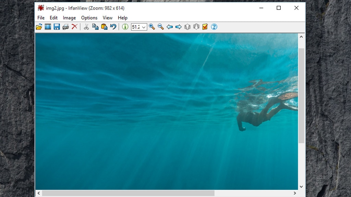Open settings via the checkmark properties icon
351x197 pixels.
(205, 27)
